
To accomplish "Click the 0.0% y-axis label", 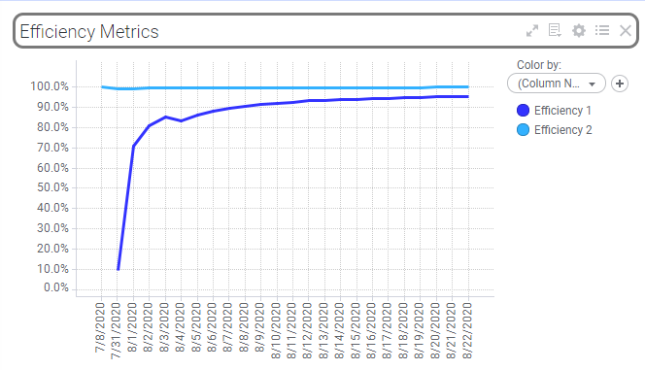I will pyautogui.click(x=56, y=287).
